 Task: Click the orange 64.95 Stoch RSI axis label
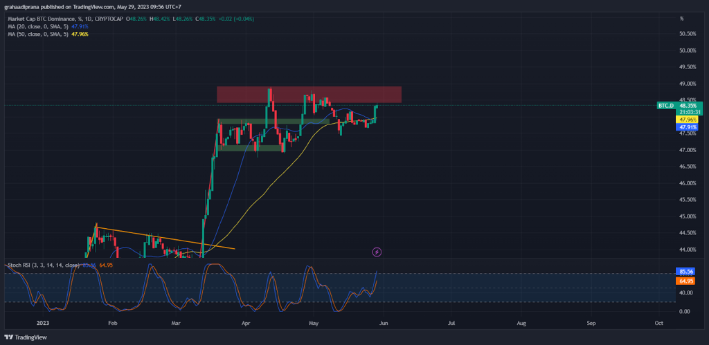pyautogui.click(x=687, y=281)
